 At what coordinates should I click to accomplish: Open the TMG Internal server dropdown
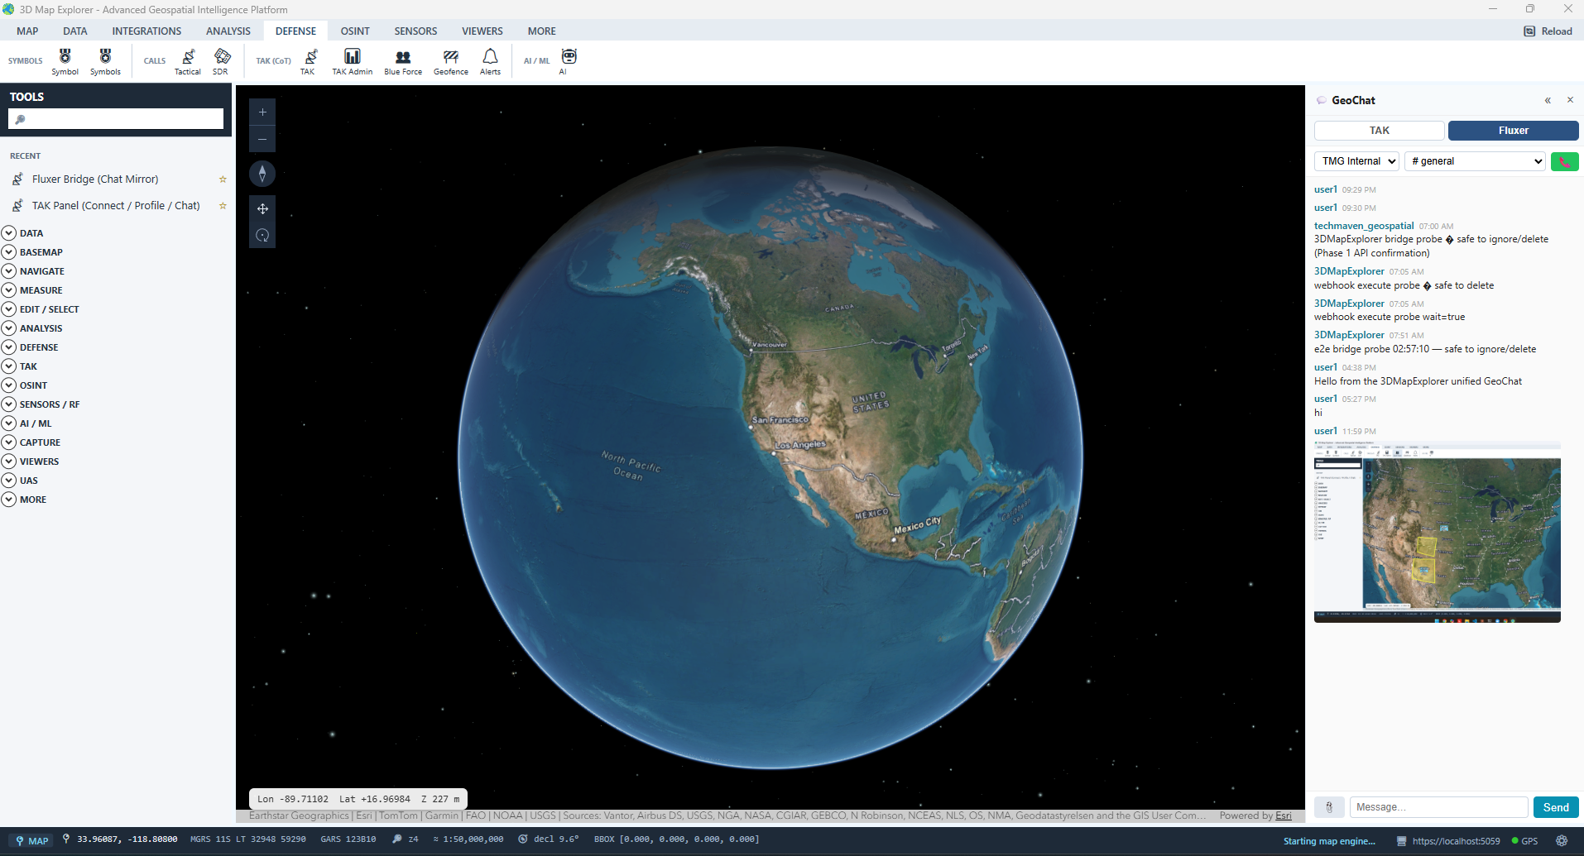click(x=1356, y=161)
